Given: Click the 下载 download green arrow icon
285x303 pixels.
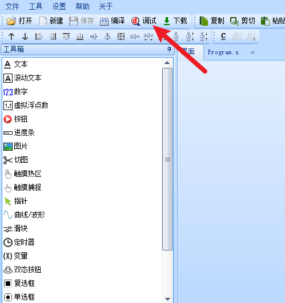Looking at the screenshot, I should [167, 21].
